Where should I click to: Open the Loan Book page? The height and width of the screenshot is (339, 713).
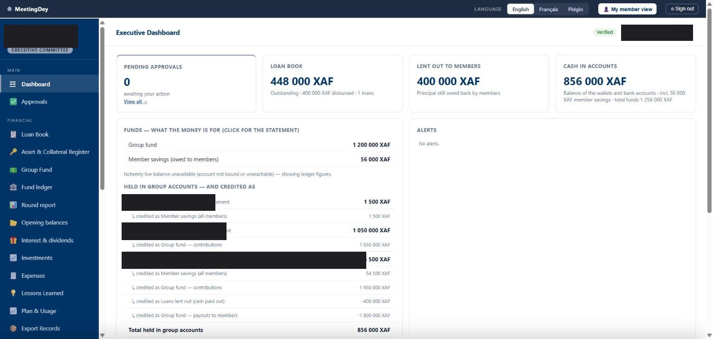[49, 134]
